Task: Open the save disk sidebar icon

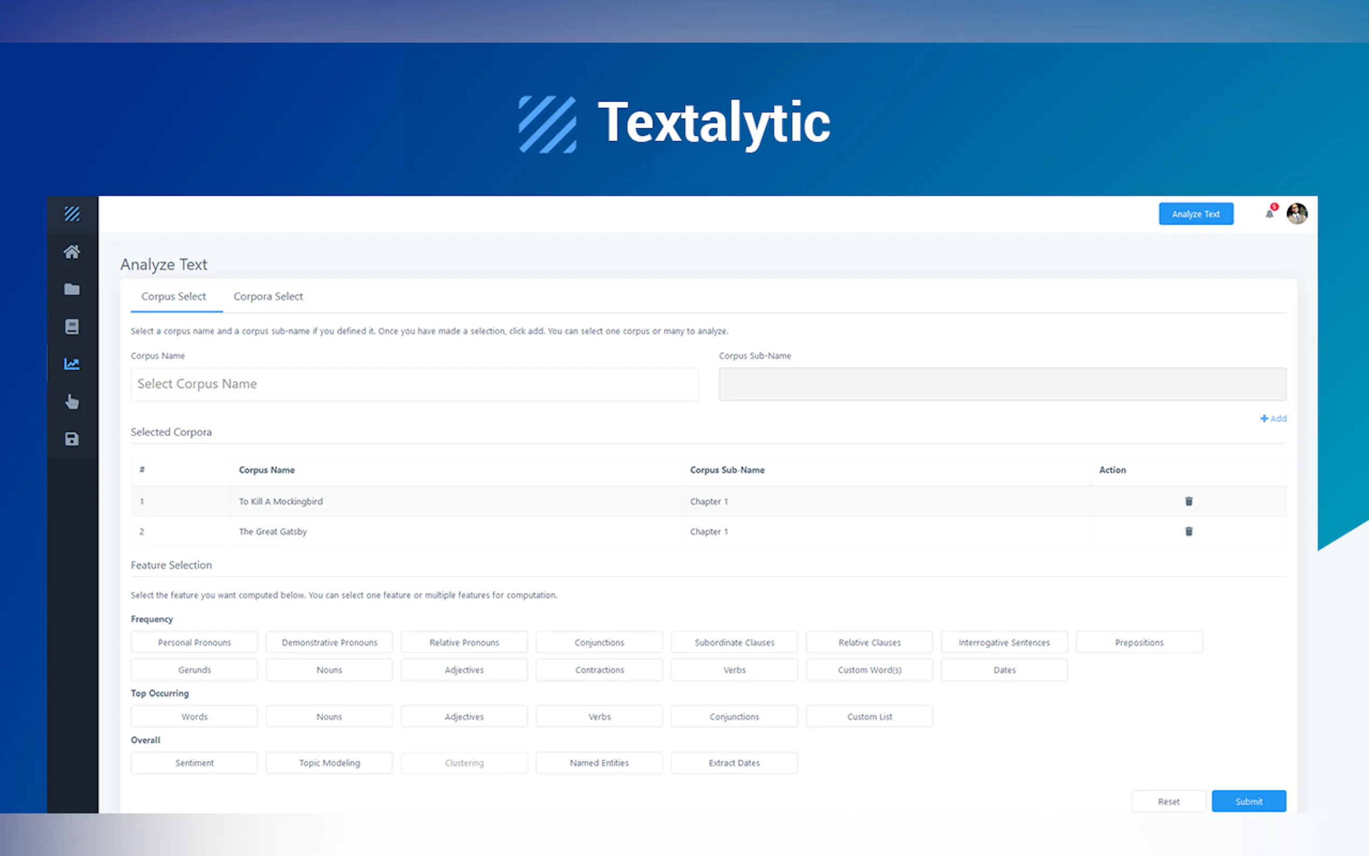Action: tap(72, 439)
